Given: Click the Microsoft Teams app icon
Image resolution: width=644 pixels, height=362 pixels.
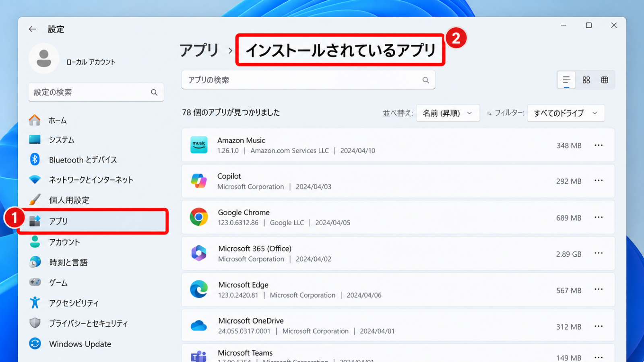Looking at the screenshot, I should click(199, 356).
